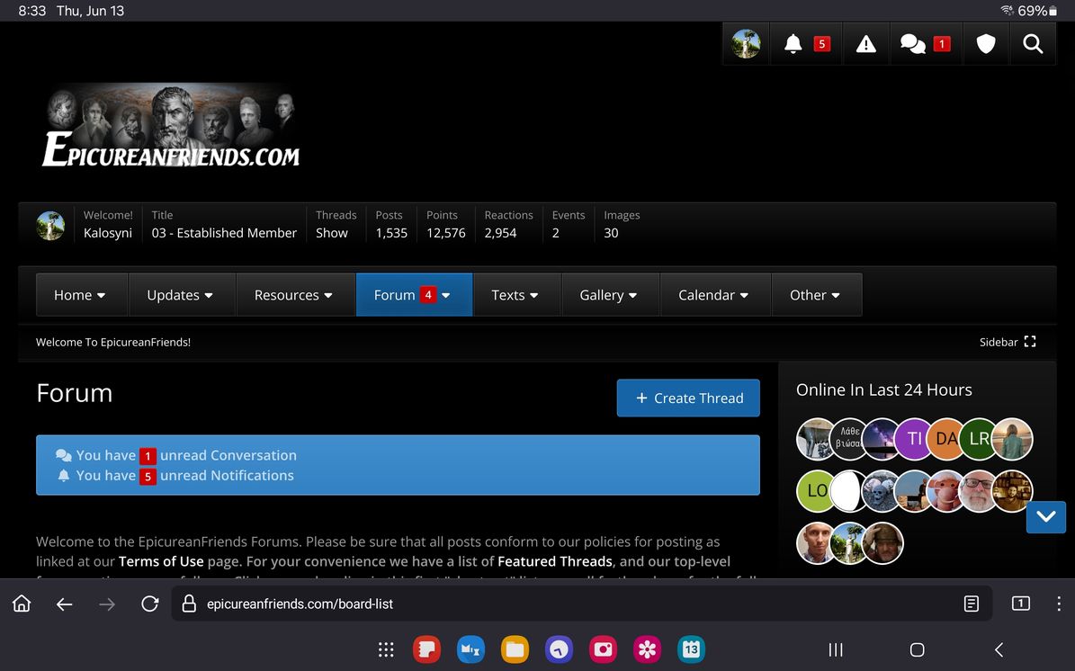Open the Terms of Use link

point(161,561)
